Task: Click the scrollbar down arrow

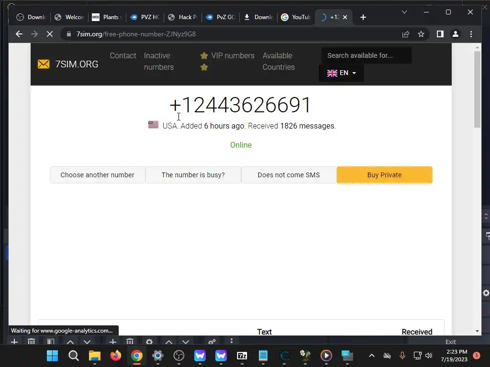Action: coord(477,331)
